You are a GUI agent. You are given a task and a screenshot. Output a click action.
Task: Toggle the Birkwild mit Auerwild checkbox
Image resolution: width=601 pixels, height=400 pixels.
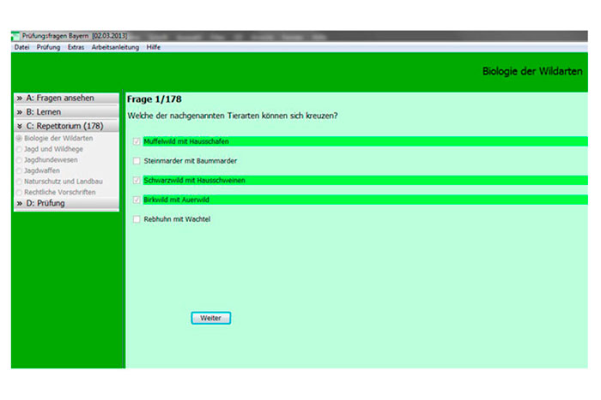(x=137, y=200)
